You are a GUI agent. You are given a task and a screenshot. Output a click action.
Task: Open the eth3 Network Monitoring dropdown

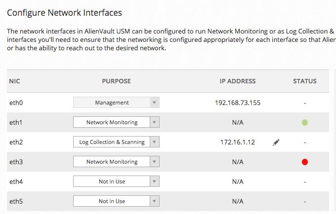point(116,162)
